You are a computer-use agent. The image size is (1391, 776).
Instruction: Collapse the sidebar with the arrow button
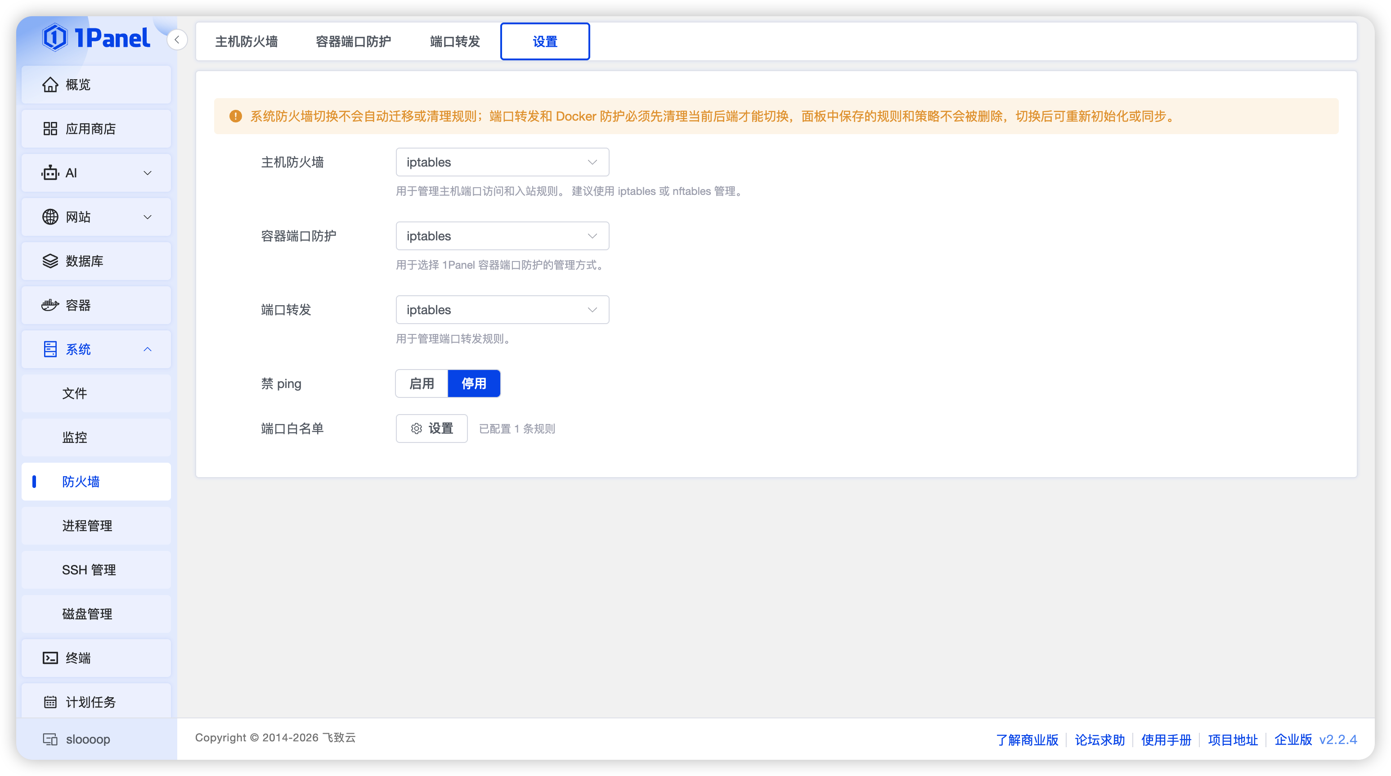[177, 40]
